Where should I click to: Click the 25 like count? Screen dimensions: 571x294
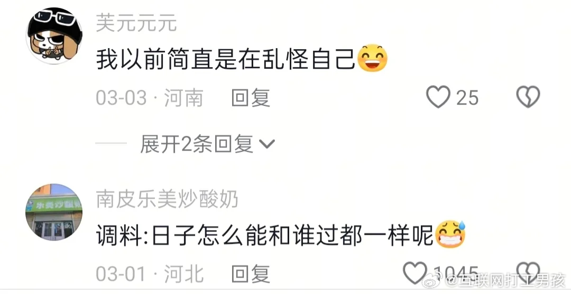coord(467,98)
